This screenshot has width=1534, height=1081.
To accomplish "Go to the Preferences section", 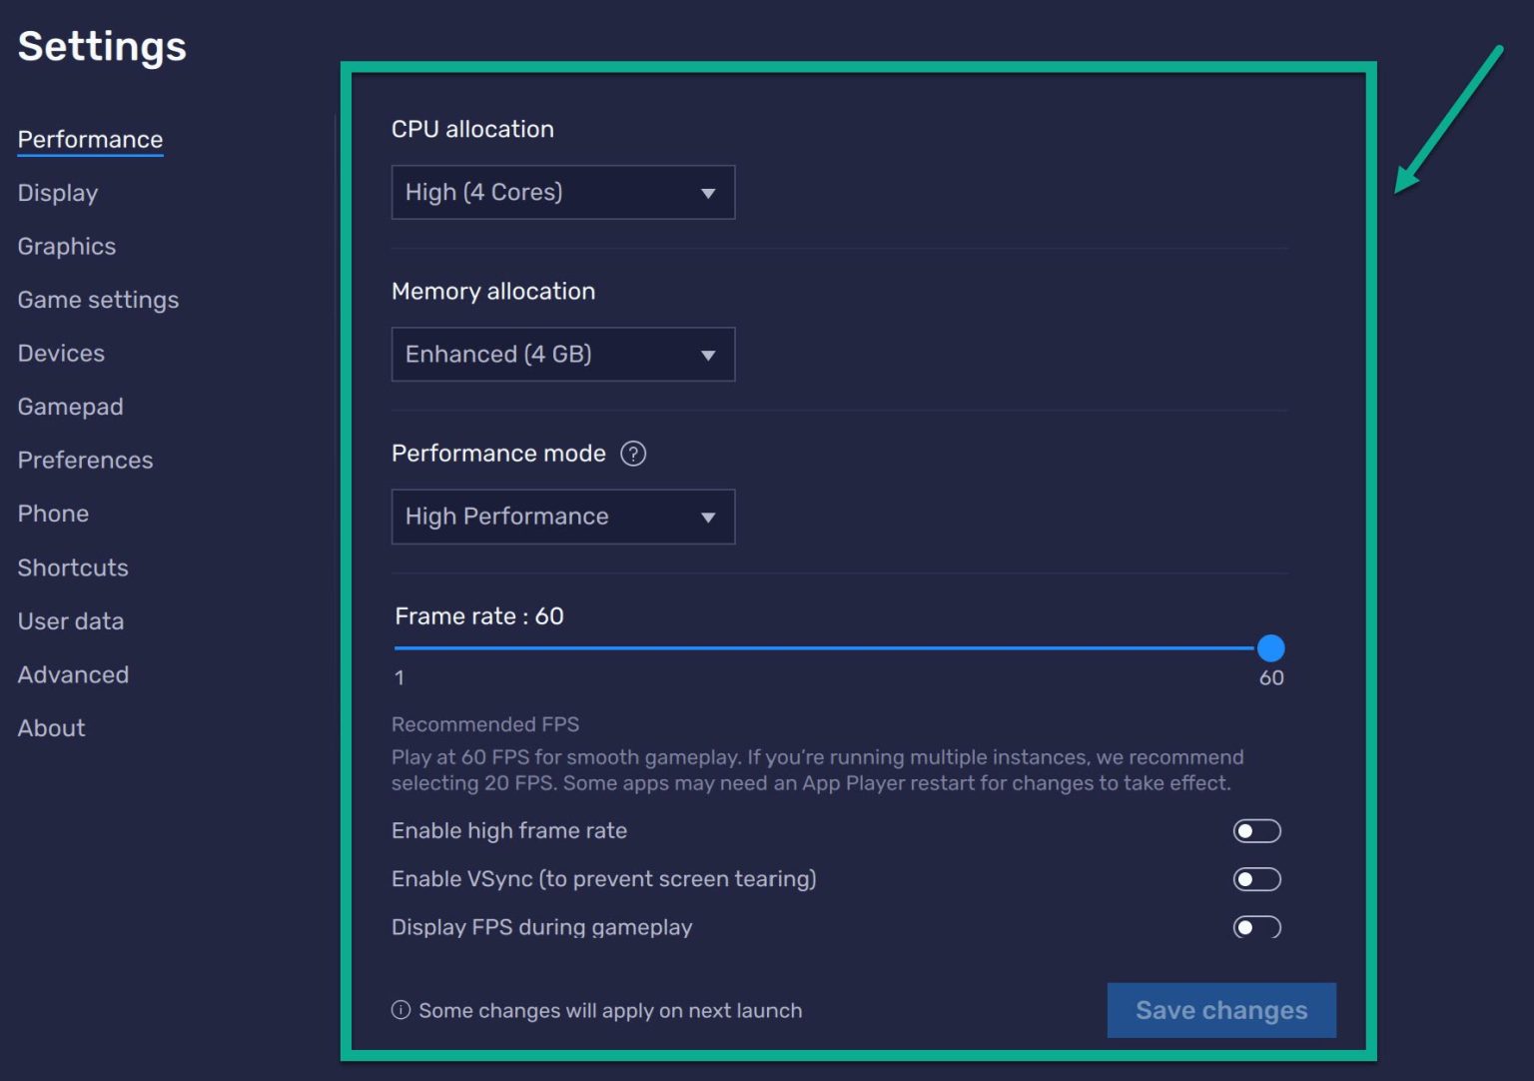I will (x=85, y=460).
